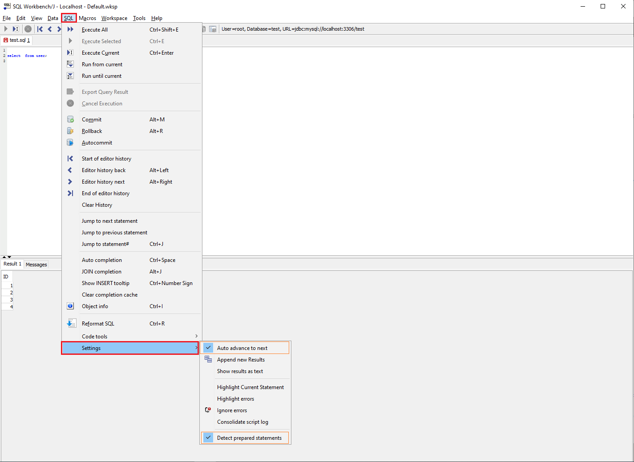Choose Show INSERT tooltip entry
Viewport: 634px width, 462px height.
coord(132,283)
